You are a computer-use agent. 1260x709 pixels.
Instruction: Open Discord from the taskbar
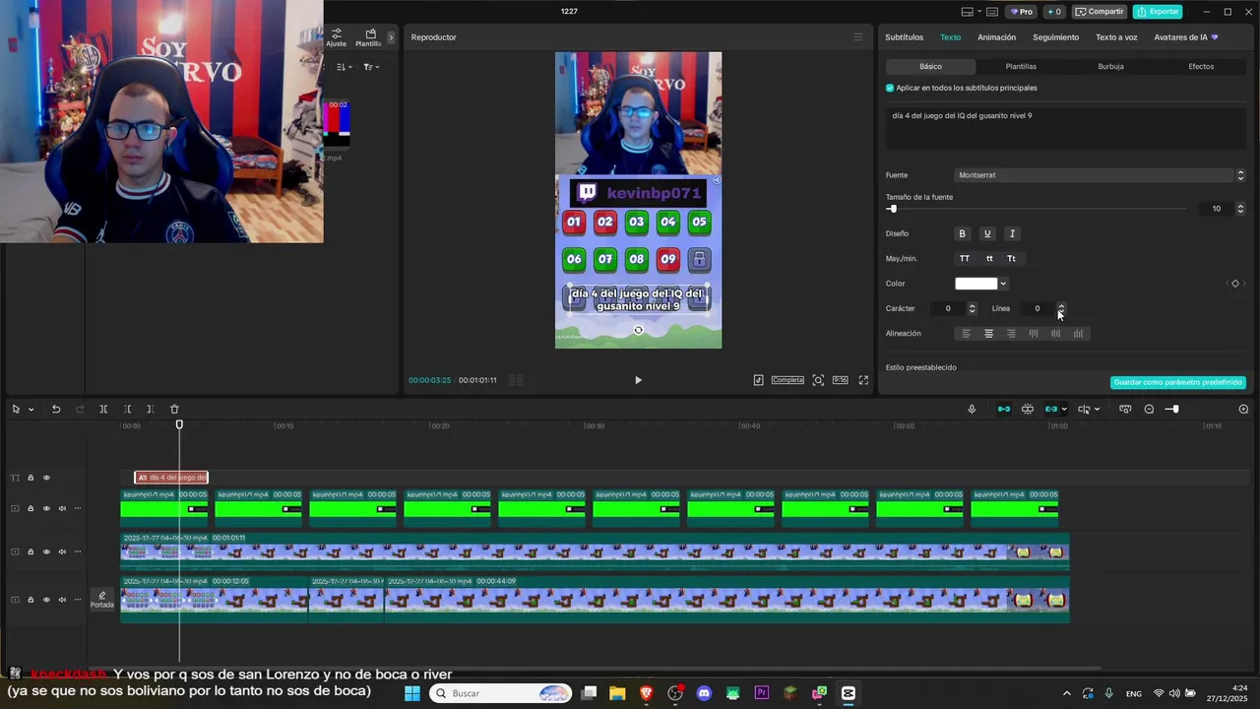click(x=704, y=693)
